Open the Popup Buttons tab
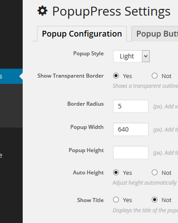178x223 pixels. [155, 34]
